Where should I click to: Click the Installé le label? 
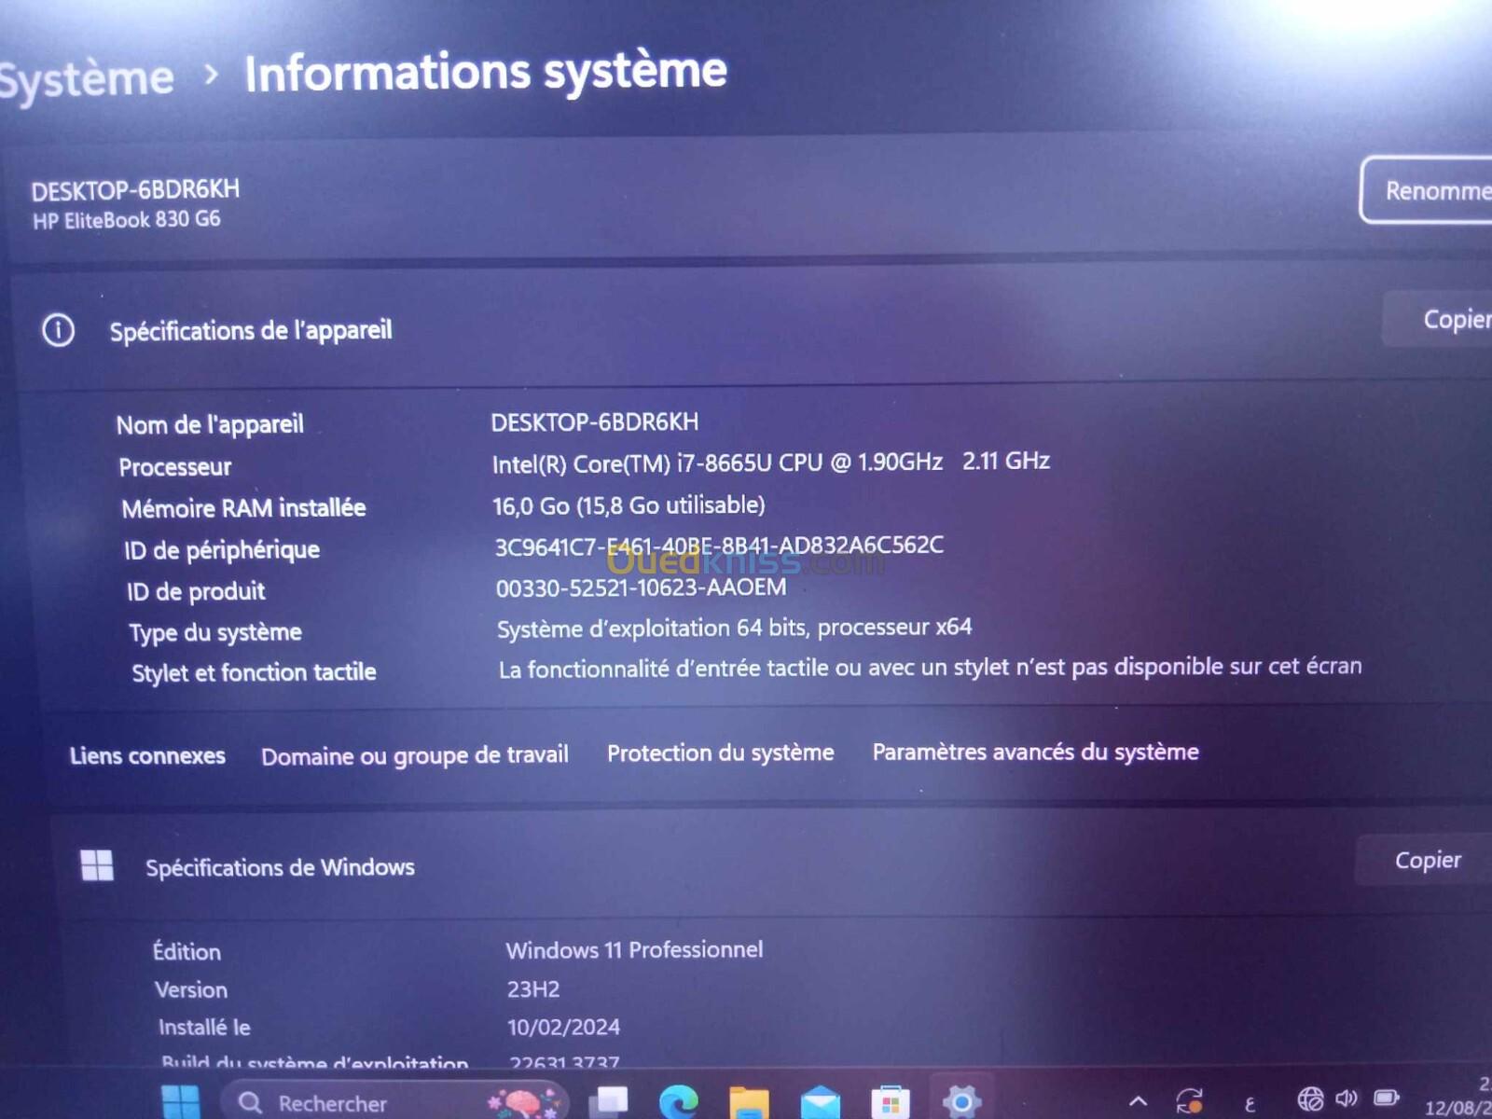coord(204,1027)
